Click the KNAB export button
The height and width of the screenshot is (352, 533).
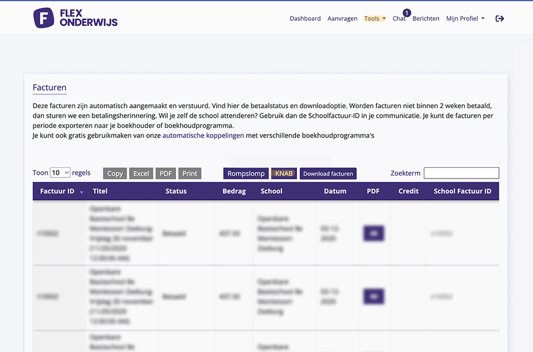(284, 174)
